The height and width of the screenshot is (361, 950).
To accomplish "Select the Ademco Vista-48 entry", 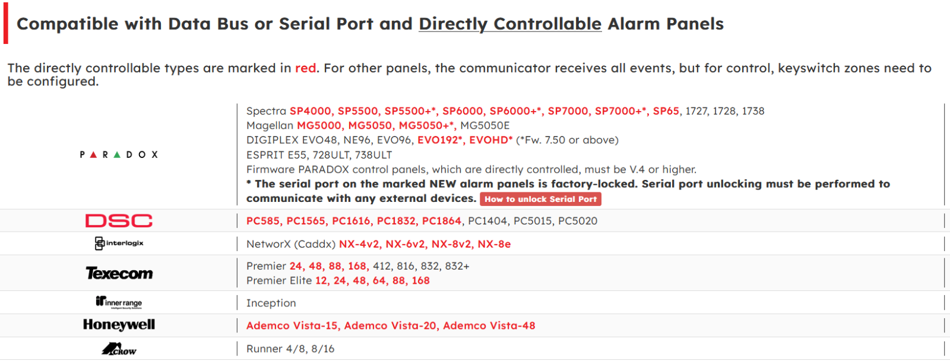I will point(489,325).
